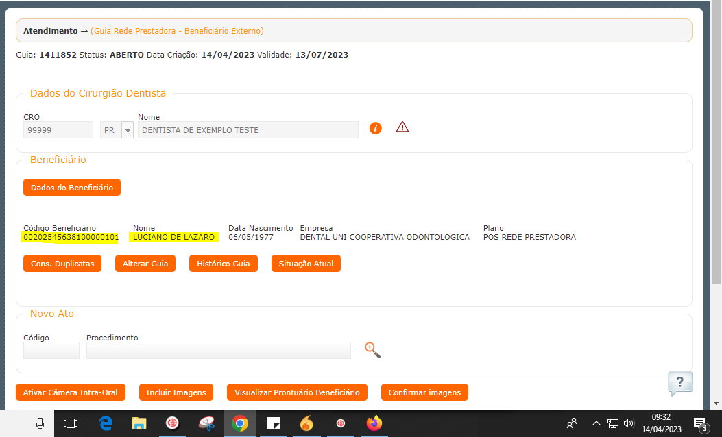Click the Situação Atual button
The image size is (722, 437).
pos(306,264)
